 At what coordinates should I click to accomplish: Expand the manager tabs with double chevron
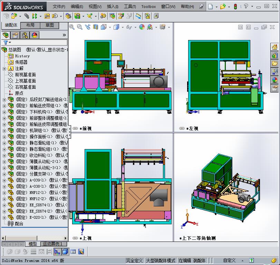[64, 35]
